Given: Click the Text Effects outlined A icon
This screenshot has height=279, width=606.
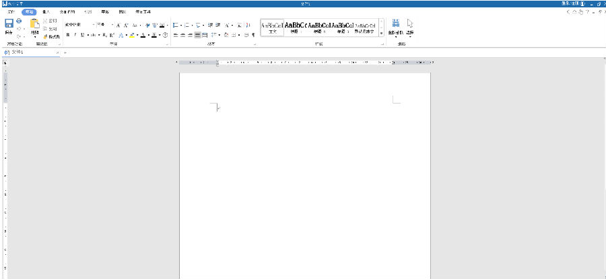Looking at the screenshot, I should coord(121,35).
